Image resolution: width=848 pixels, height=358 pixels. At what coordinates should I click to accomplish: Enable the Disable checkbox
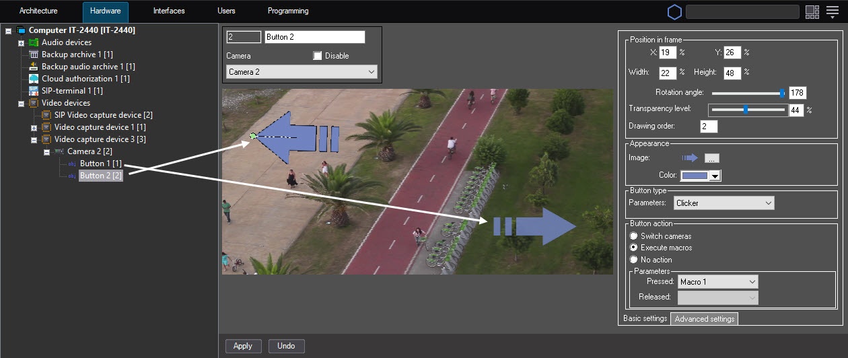(x=318, y=56)
